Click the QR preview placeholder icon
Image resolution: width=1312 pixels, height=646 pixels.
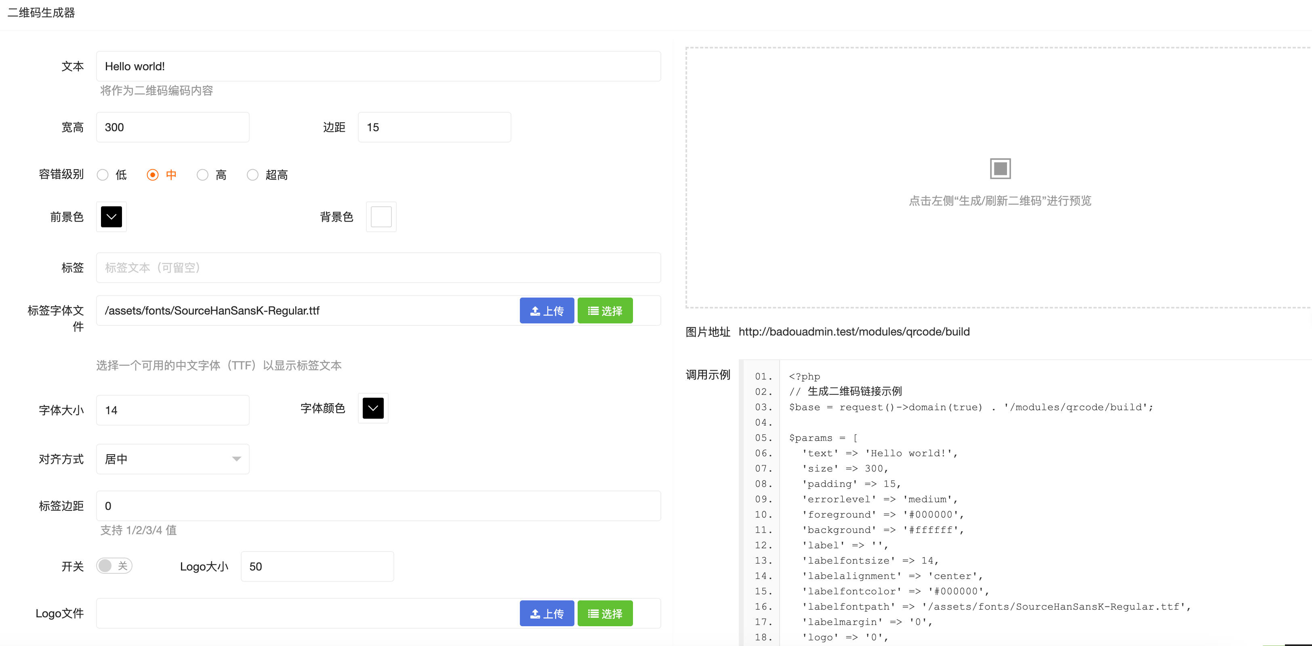coord(1000,168)
